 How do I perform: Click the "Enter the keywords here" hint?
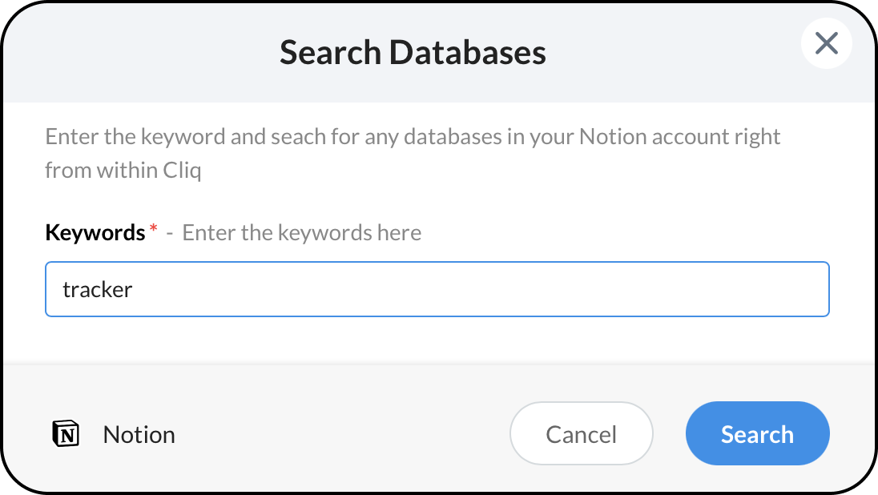(301, 232)
